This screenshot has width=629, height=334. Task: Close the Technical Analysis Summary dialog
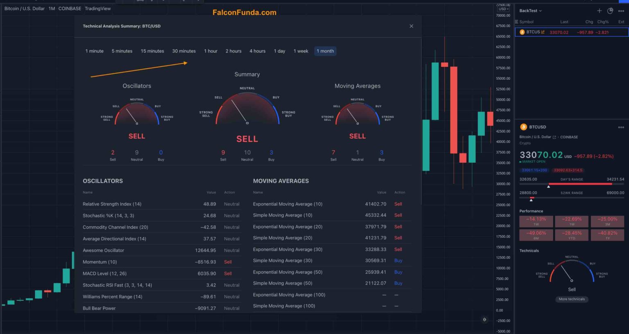point(411,26)
